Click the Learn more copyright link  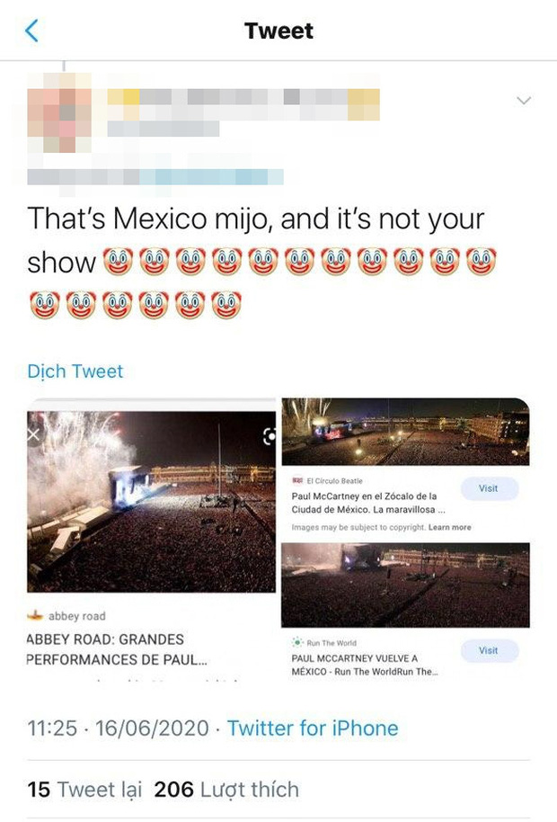point(450,527)
